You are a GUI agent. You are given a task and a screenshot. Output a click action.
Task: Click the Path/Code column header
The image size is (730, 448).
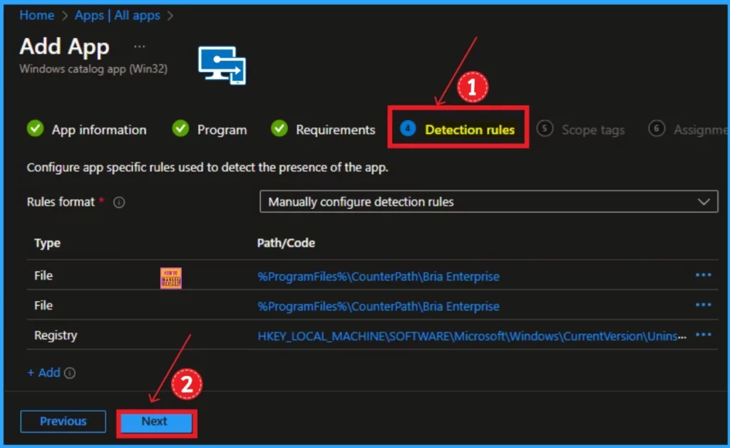pos(286,243)
